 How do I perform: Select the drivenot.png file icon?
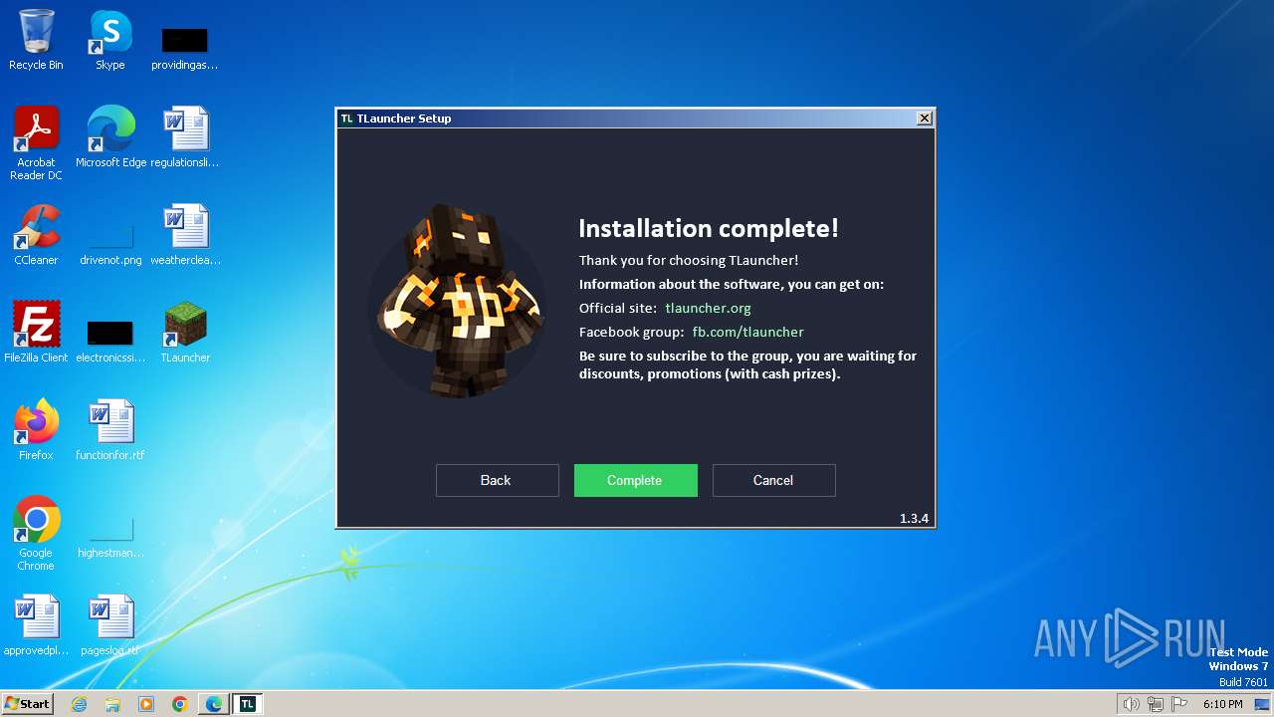click(110, 245)
